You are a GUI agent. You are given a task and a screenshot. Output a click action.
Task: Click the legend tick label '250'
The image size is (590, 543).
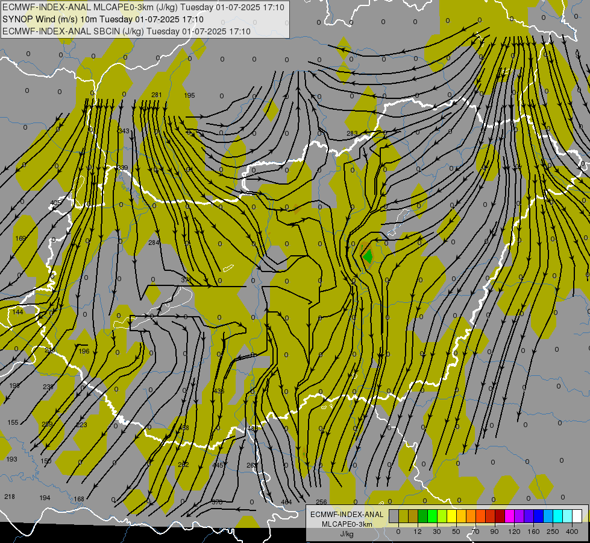(553, 532)
